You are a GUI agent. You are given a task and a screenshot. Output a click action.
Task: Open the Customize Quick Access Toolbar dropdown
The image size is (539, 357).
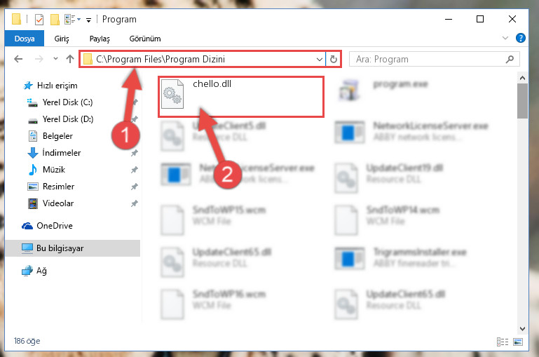coord(89,20)
